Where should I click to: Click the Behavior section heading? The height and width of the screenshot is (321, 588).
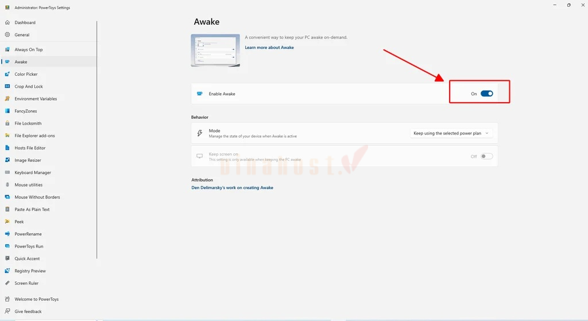point(199,117)
